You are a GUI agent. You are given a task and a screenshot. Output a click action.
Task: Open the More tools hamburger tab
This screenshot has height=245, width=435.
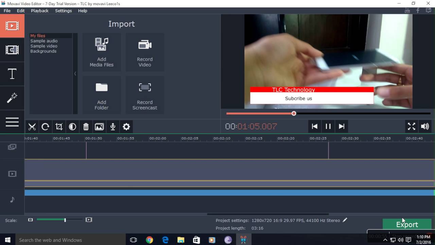click(x=12, y=122)
